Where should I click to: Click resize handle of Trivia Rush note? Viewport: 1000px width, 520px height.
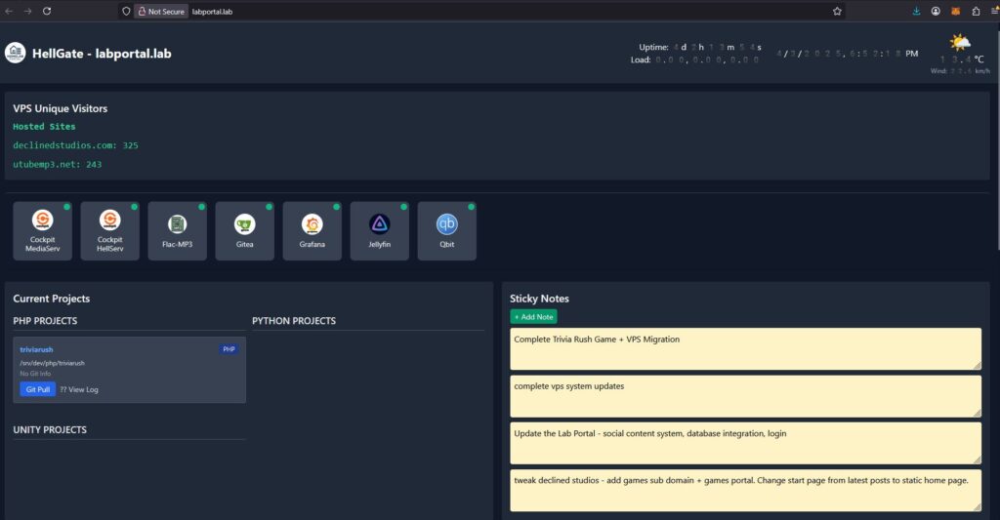coord(977,365)
